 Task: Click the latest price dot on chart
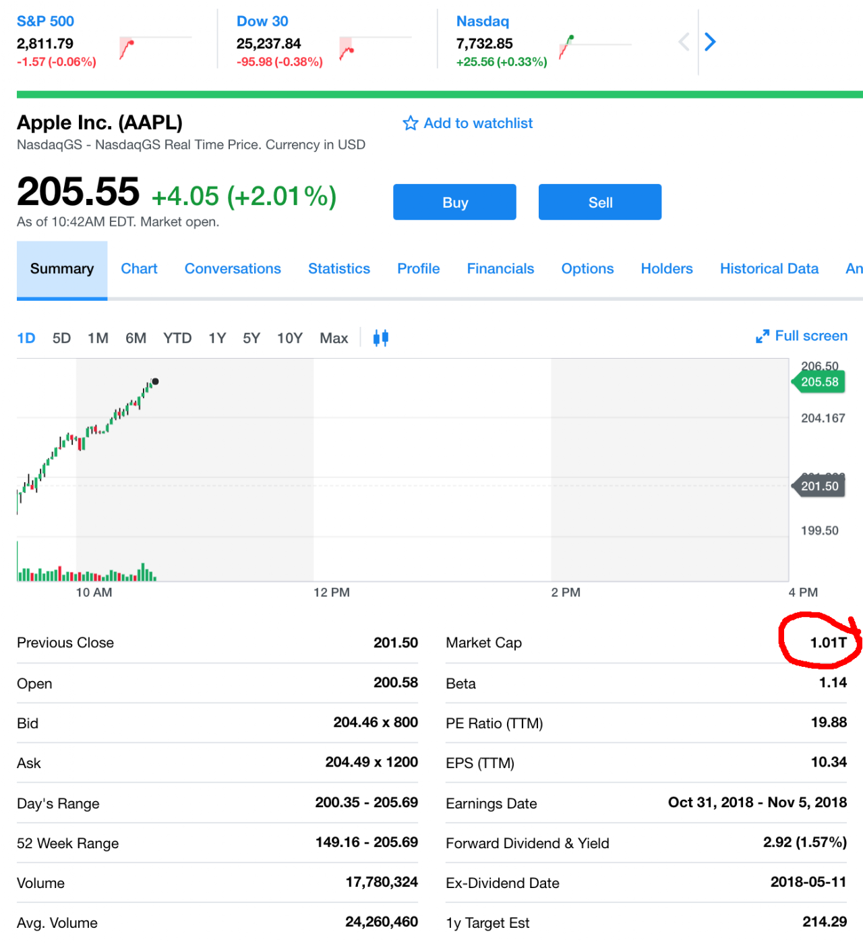(x=155, y=382)
